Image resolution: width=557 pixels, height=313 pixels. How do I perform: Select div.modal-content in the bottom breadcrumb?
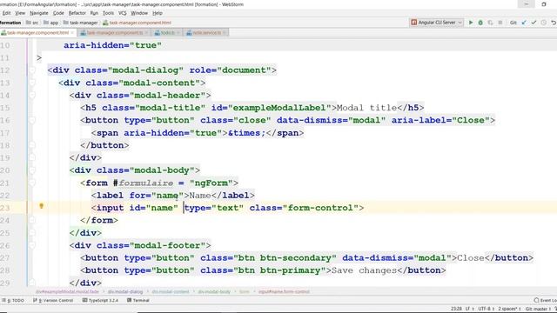(171, 292)
